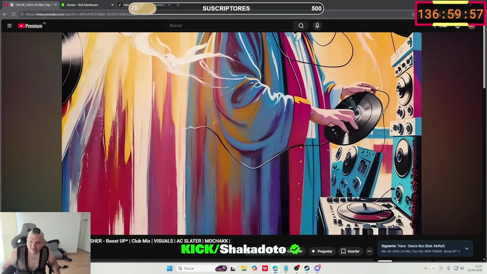Image resolution: width=487 pixels, height=274 pixels.
Task: Show hidden system tray icons
Action: (x=426, y=268)
